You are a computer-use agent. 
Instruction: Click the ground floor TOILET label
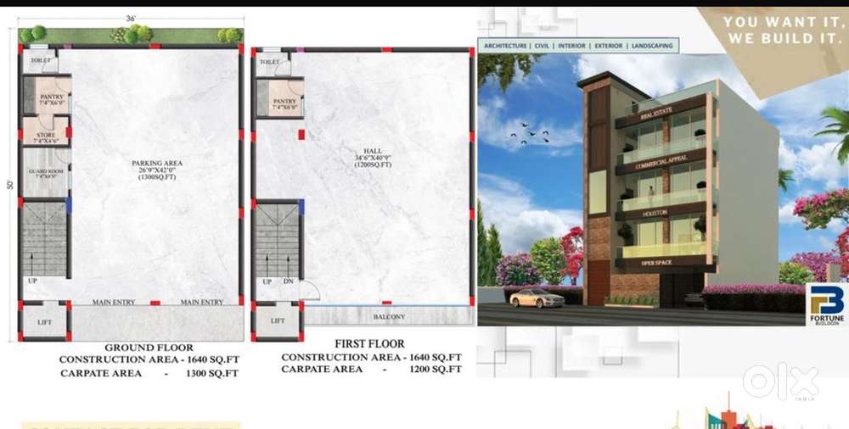coord(41,60)
